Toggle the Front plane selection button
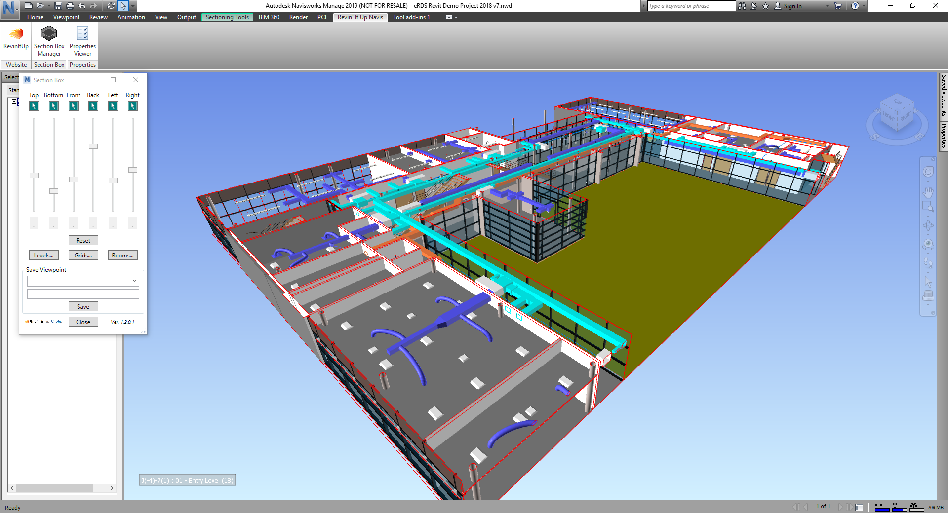The image size is (948, 513). point(74,106)
